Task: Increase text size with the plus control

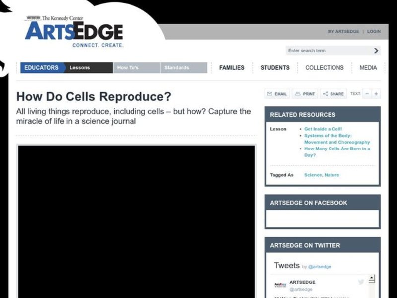Action: [376, 94]
